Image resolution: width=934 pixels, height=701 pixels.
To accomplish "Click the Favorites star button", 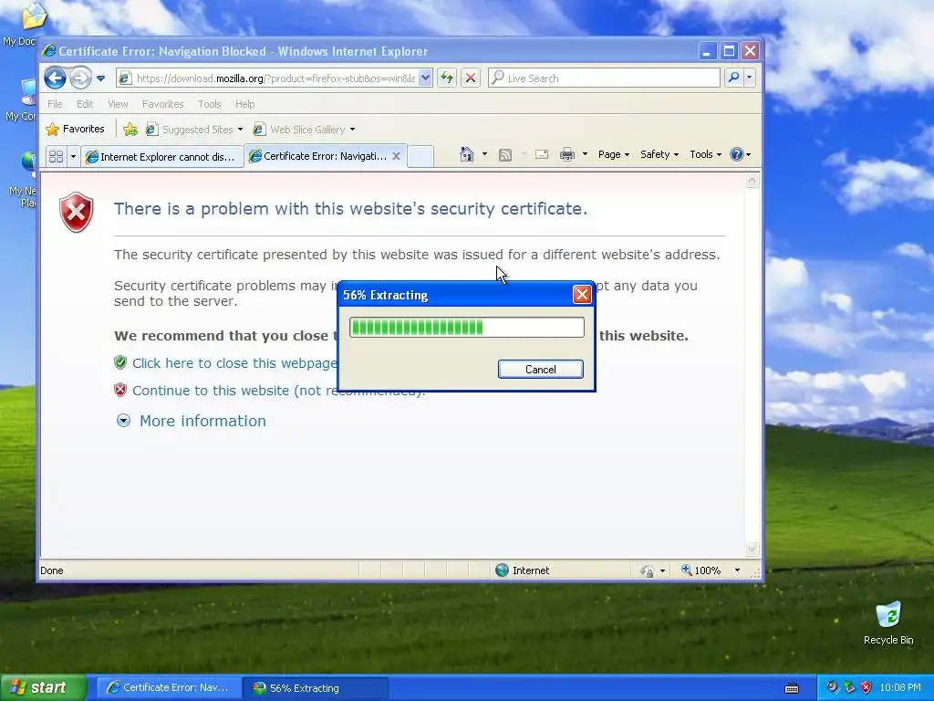I will click(76, 129).
